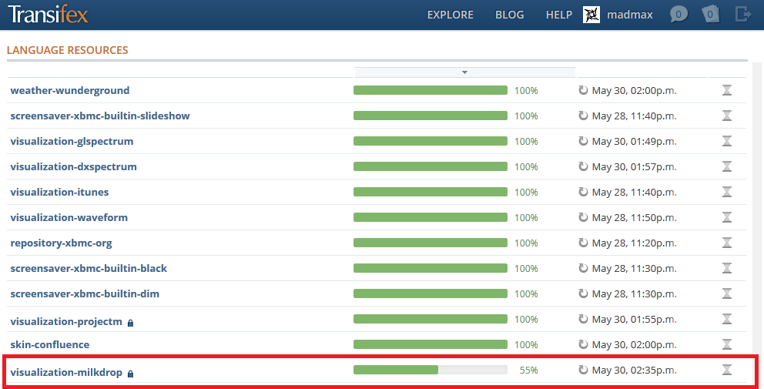
Task: Click refresh icon in skin-confluence row
Action: pos(583,344)
